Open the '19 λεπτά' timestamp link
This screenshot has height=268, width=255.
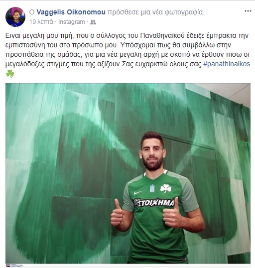click(41, 22)
